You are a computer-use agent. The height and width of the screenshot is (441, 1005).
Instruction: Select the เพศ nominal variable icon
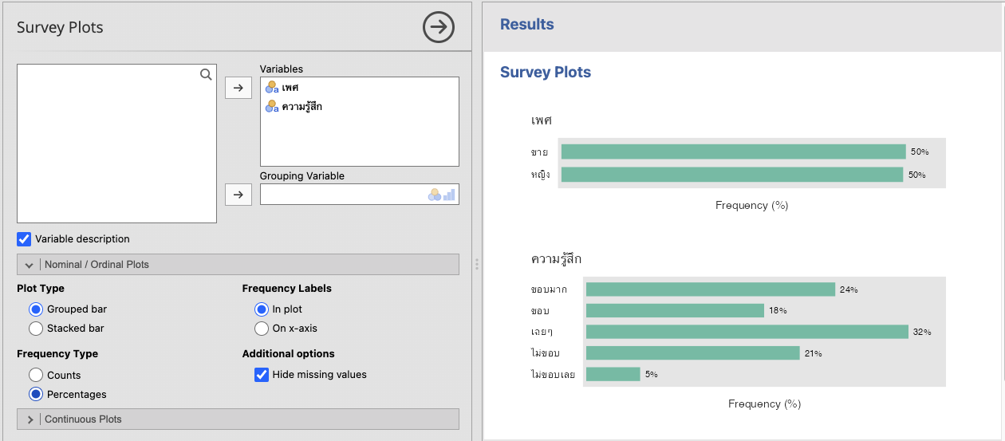pyautogui.click(x=271, y=87)
